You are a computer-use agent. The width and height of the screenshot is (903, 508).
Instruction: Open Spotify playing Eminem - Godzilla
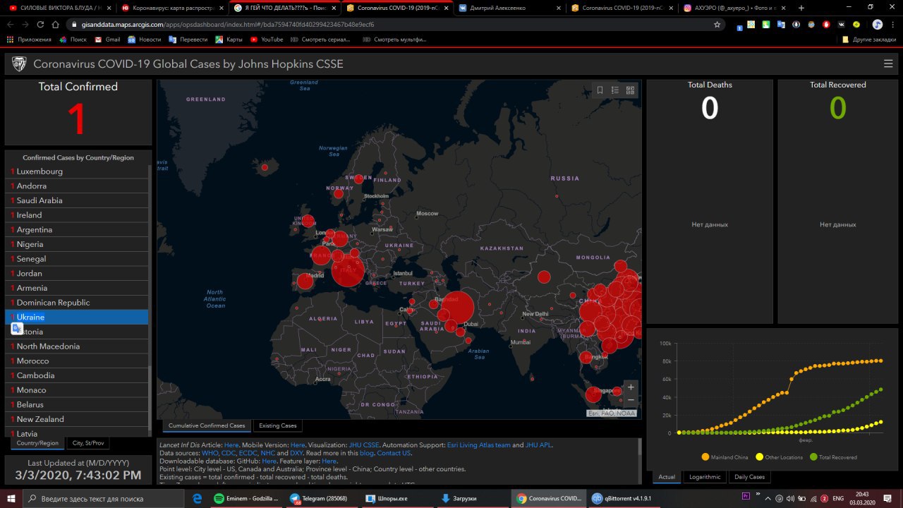click(247, 498)
